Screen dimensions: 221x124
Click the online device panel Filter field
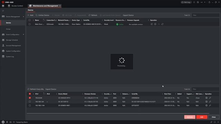[205, 89]
